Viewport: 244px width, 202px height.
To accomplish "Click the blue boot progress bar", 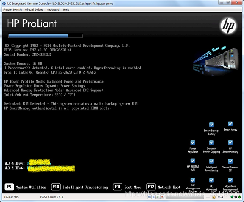I will click(x=45, y=36).
